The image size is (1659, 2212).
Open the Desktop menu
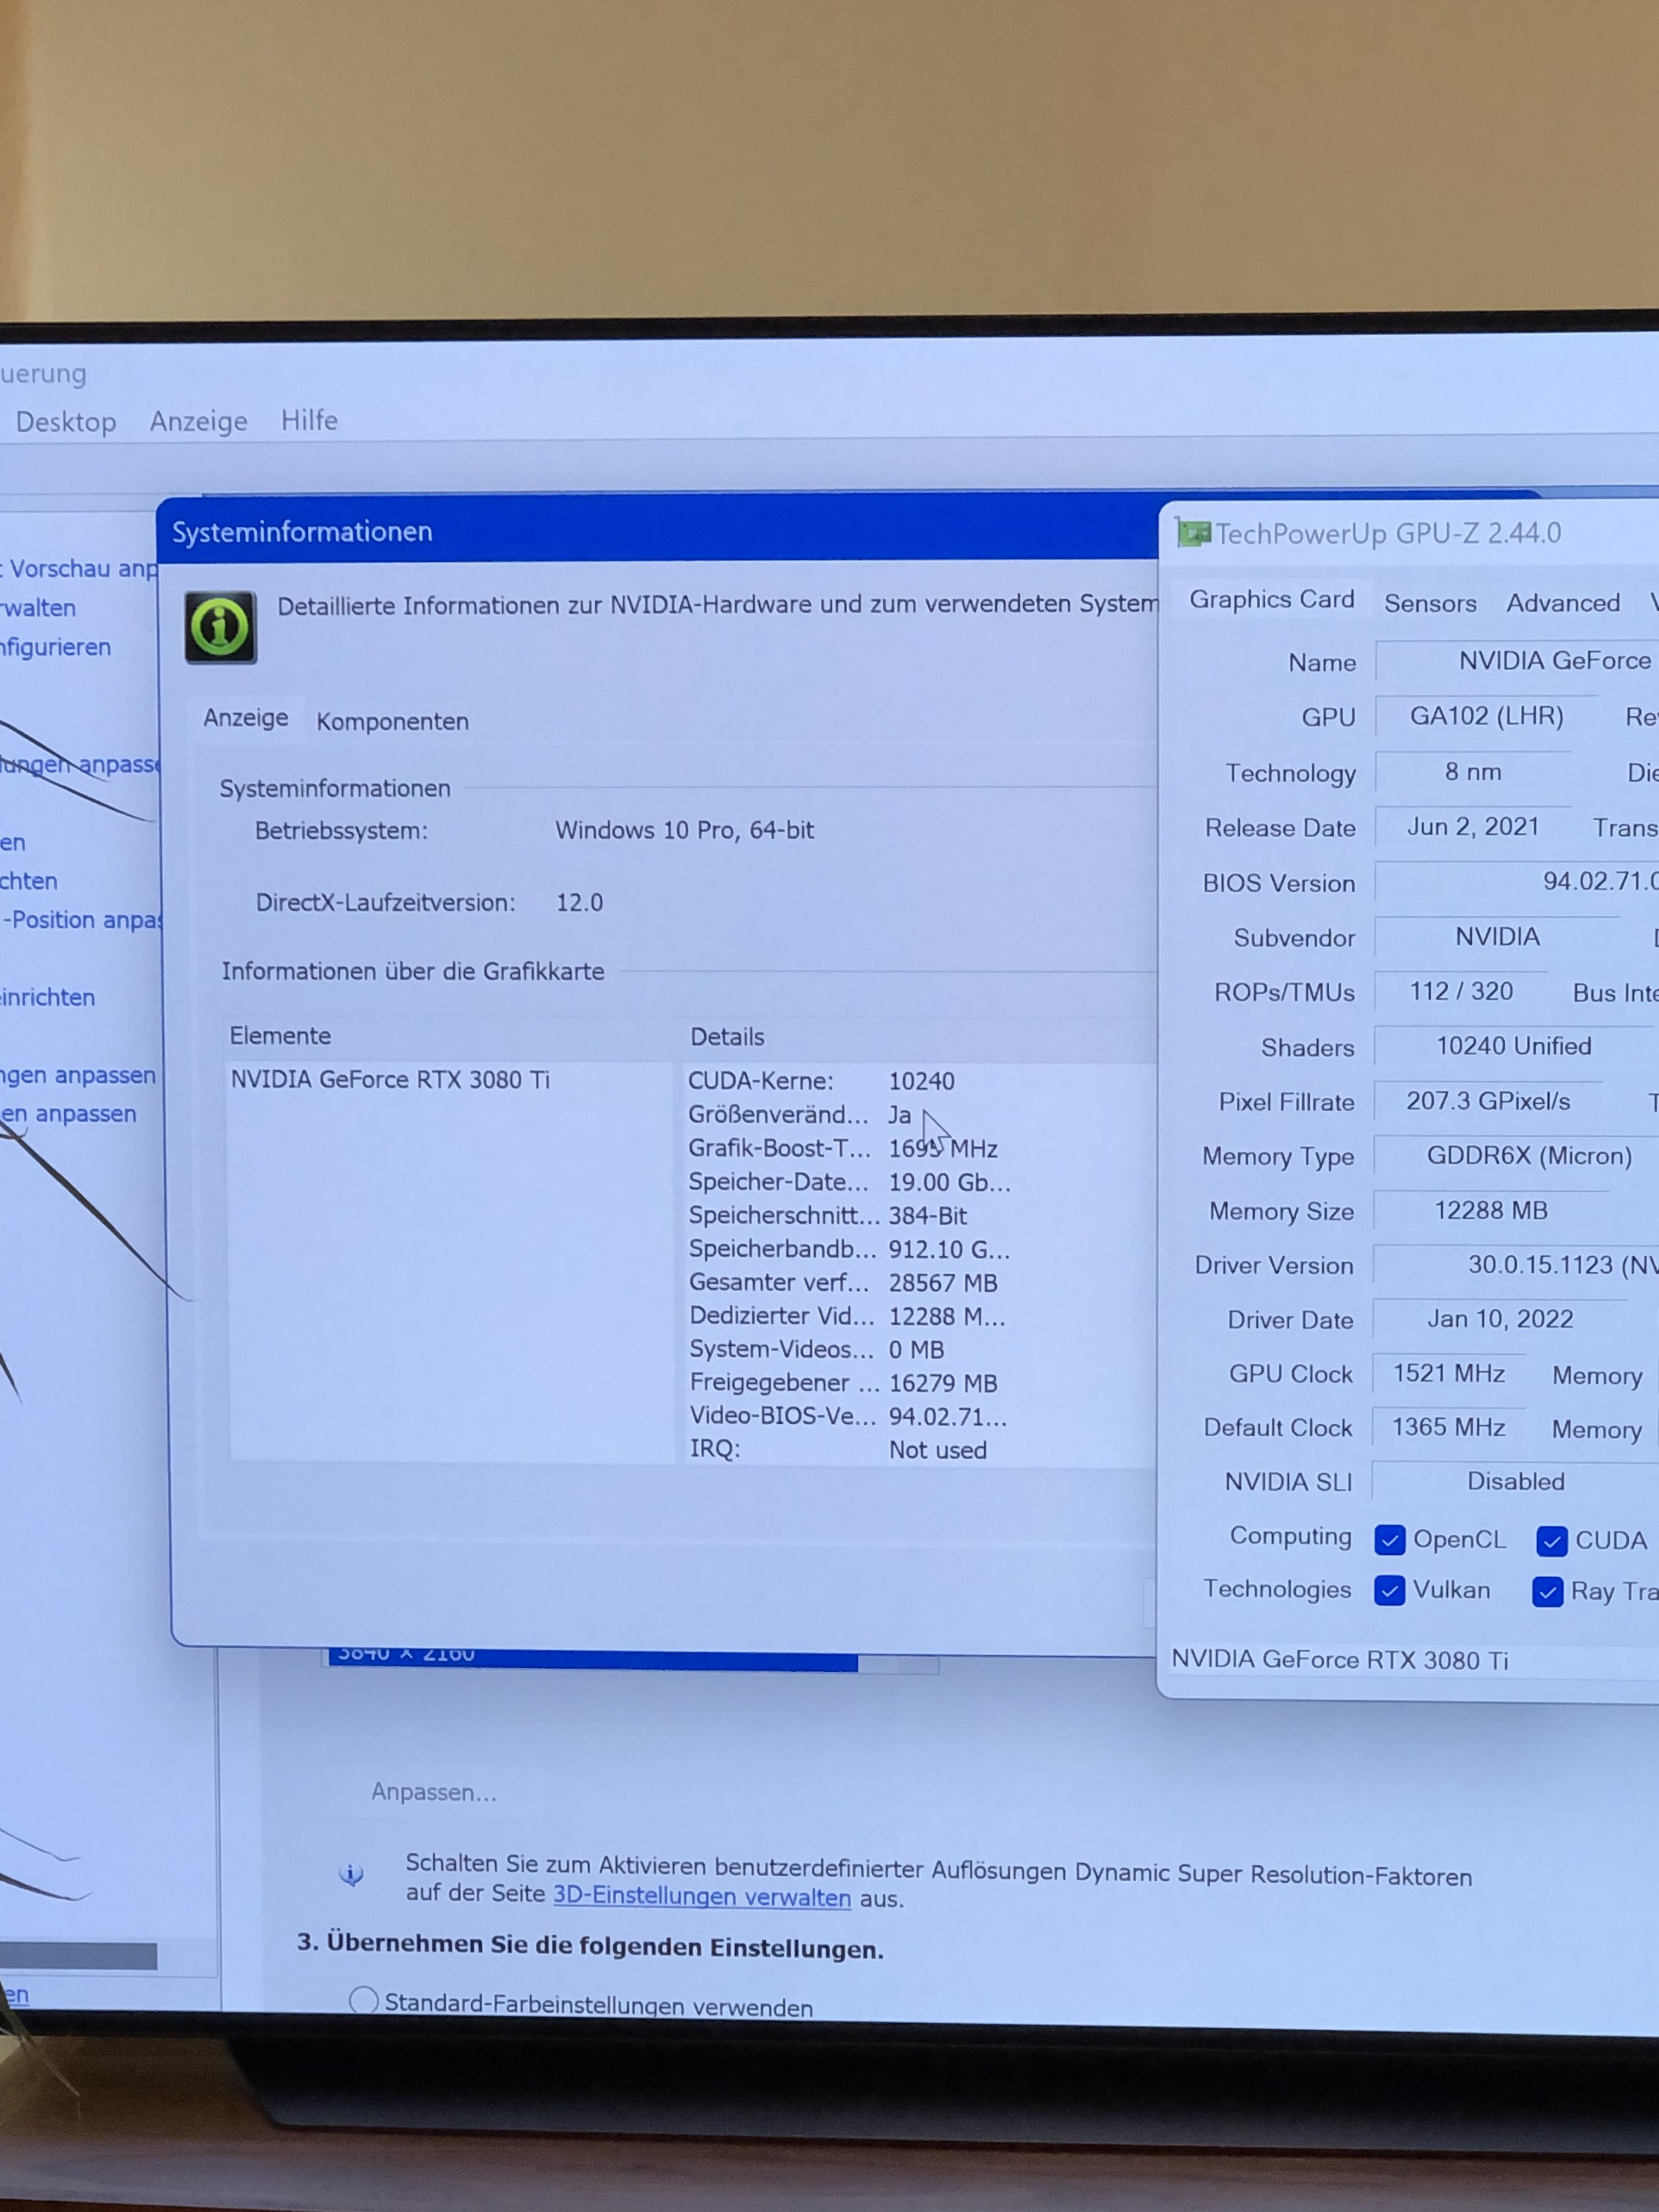(66, 422)
